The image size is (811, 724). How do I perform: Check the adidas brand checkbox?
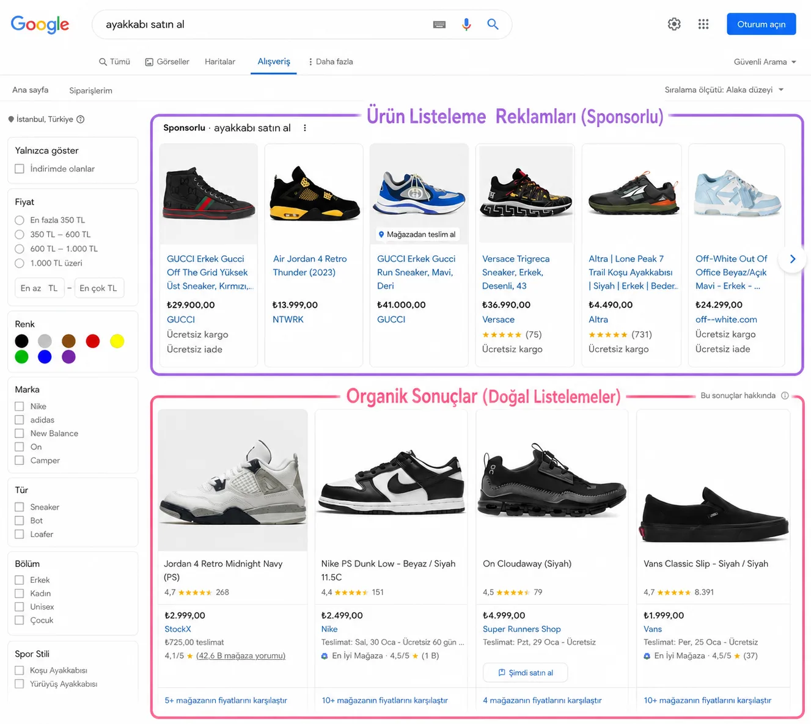[x=20, y=420]
